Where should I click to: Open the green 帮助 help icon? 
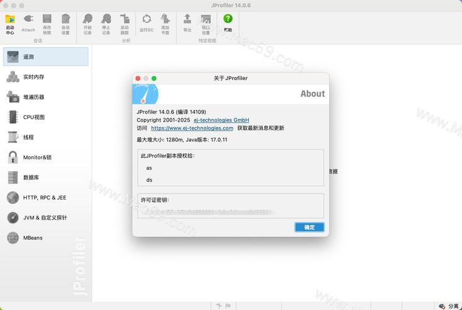tap(228, 22)
